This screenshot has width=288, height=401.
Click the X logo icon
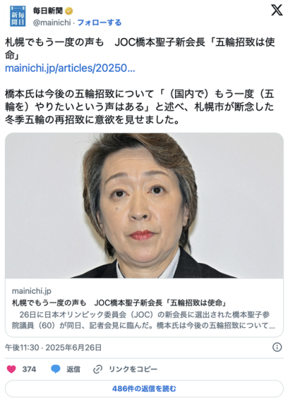pyautogui.click(x=276, y=10)
